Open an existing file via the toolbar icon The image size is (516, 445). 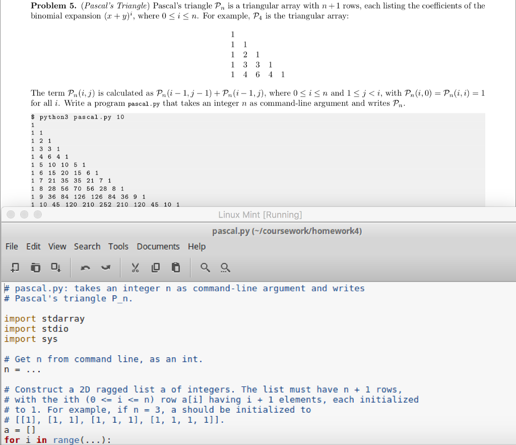[x=35, y=267]
